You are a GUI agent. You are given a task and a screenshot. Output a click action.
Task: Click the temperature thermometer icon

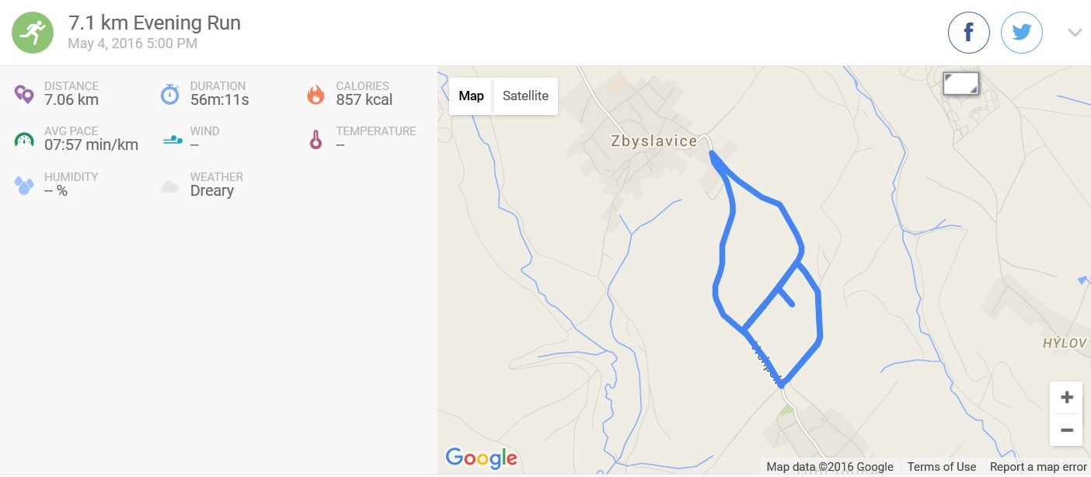pyautogui.click(x=315, y=140)
